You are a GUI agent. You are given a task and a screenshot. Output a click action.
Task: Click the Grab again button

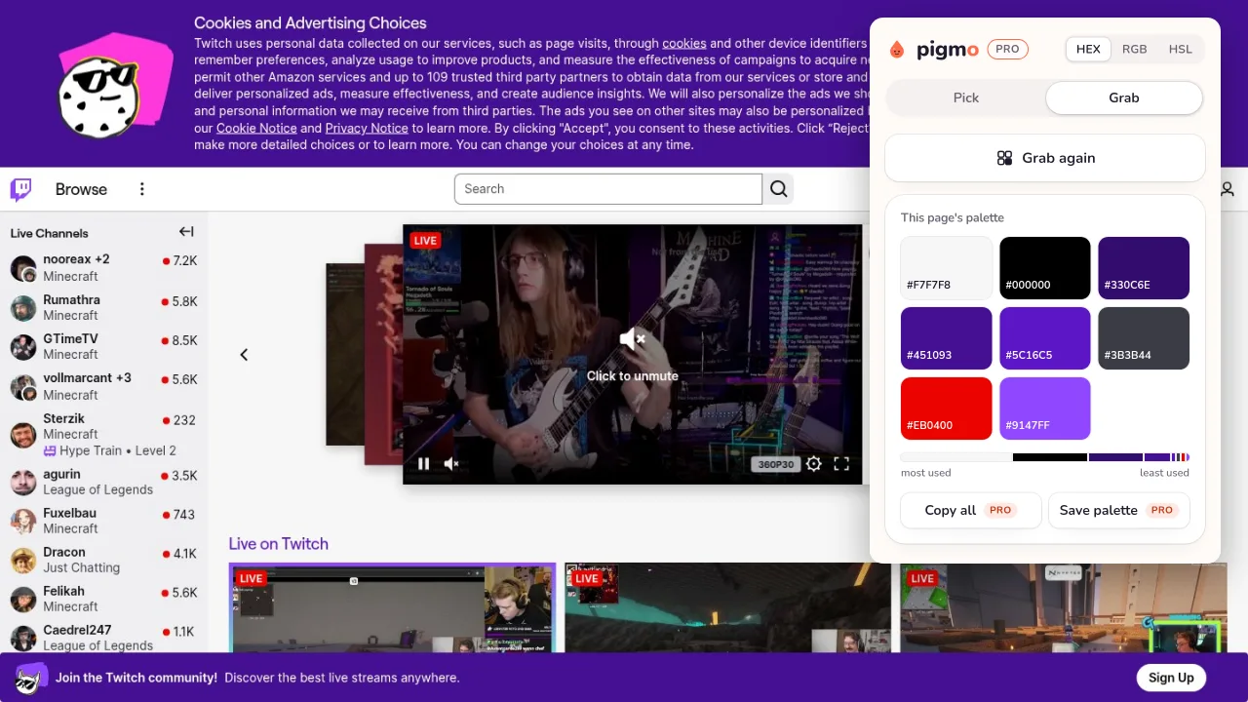point(1045,158)
